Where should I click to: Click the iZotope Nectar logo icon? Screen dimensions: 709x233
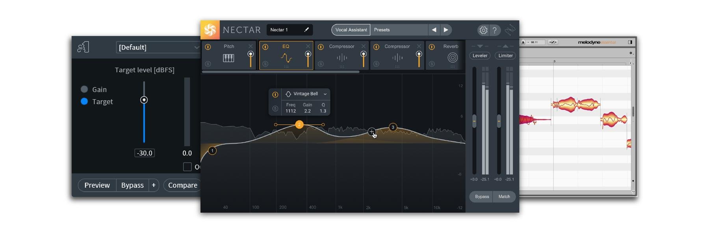[x=210, y=30]
